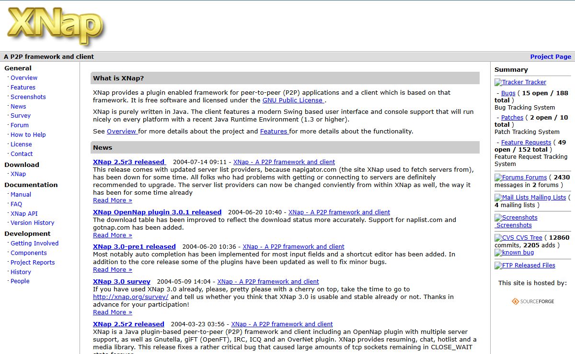Open project link beside 2004-06-20 10:40 date
The height and width of the screenshot is (354, 575).
(x=339, y=212)
